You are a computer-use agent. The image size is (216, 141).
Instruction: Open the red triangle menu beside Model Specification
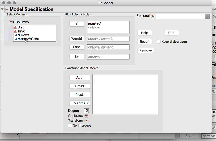7,9
